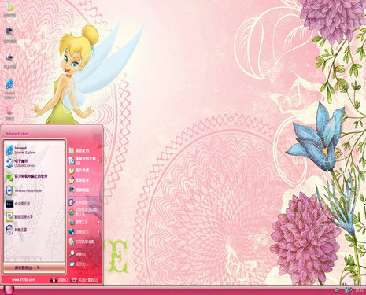Click the taskbar clock

[x=359, y=290]
